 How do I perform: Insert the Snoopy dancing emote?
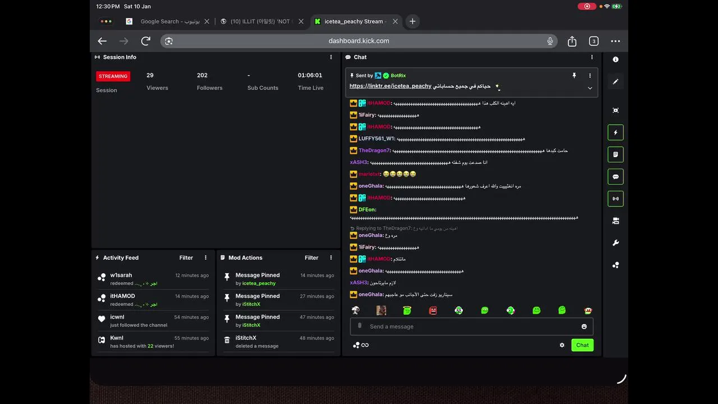[355, 310]
